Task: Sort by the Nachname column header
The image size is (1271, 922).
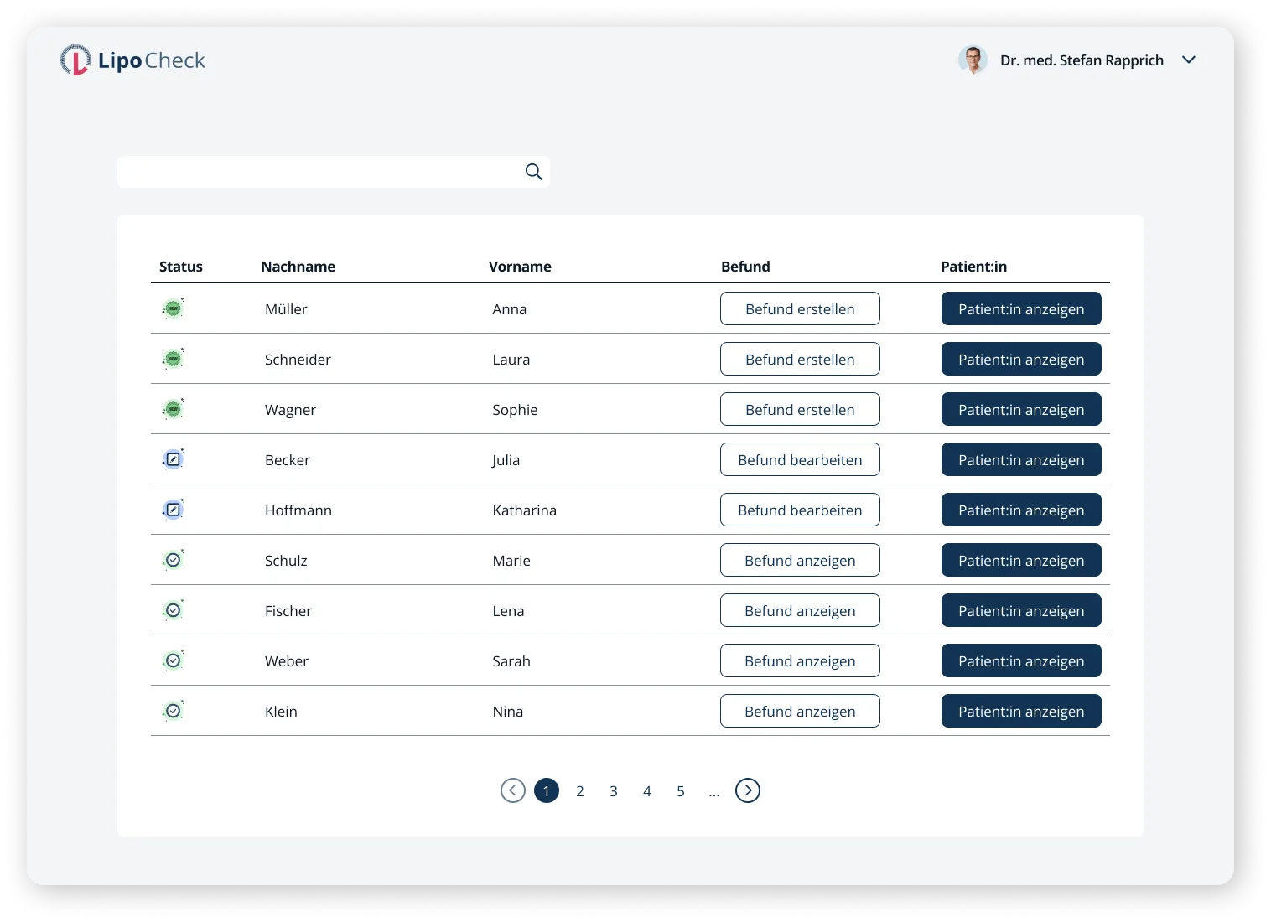Action: [298, 266]
